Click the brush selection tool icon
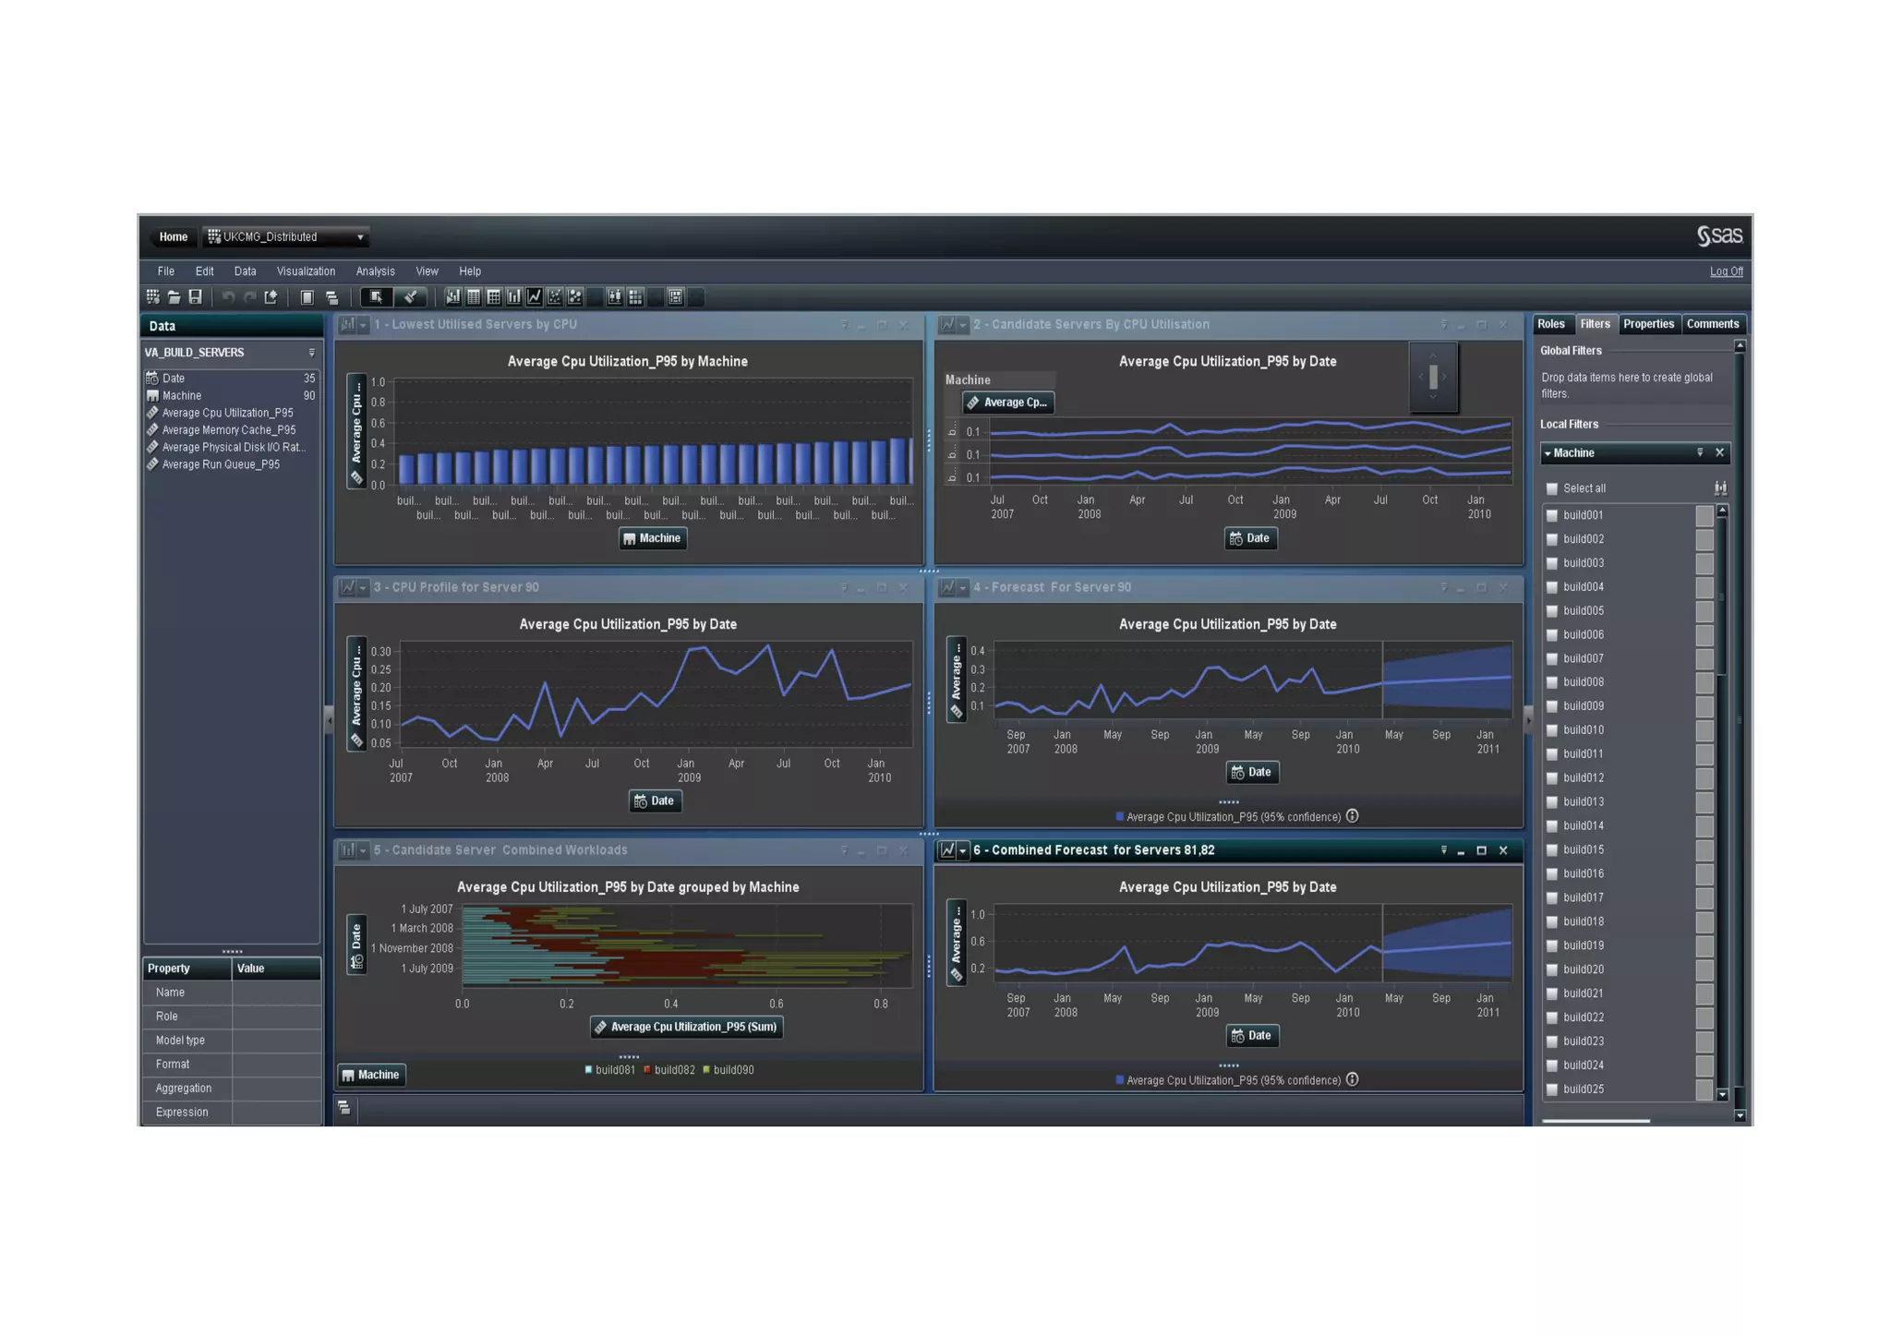The image size is (1891, 1336). [410, 297]
